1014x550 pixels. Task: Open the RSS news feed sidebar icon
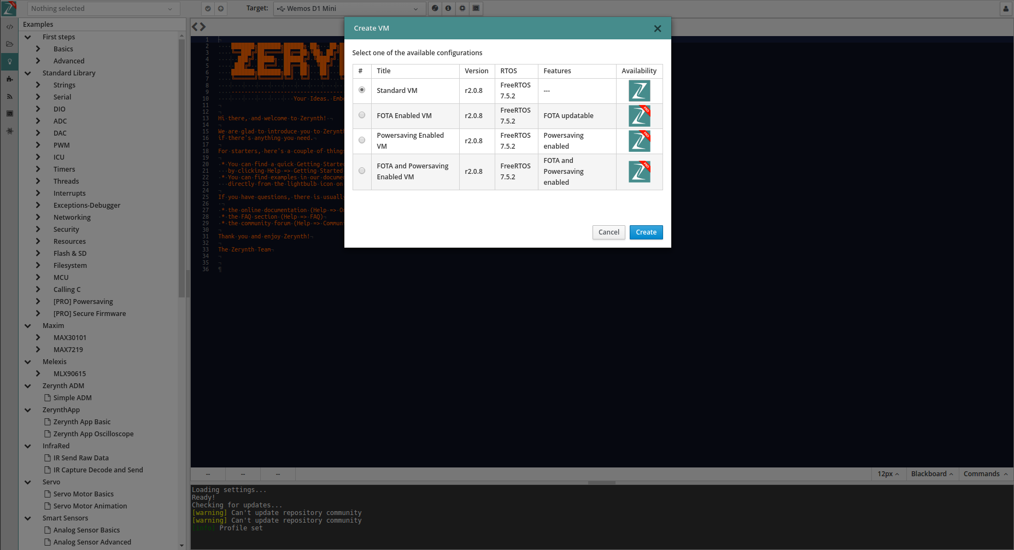click(x=9, y=96)
